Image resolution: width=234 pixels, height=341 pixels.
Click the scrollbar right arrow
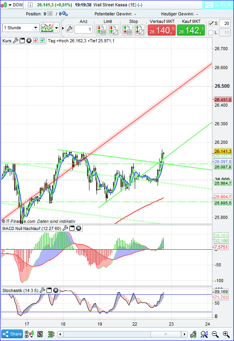click(x=184, y=334)
